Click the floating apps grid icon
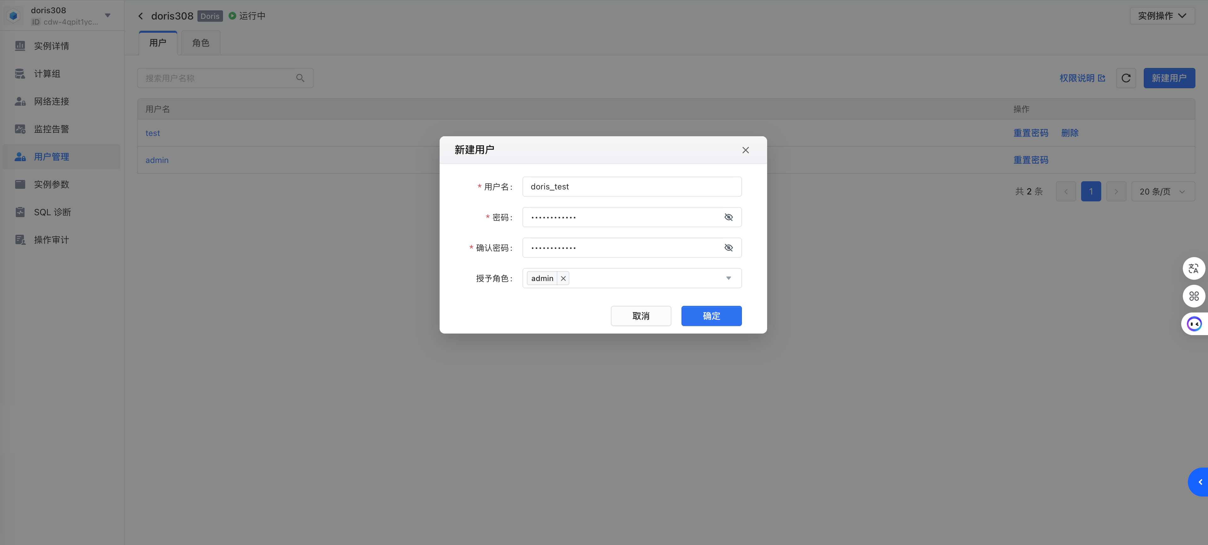Image resolution: width=1208 pixels, height=545 pixels. pyautogui.click(x=1194, y=296)
